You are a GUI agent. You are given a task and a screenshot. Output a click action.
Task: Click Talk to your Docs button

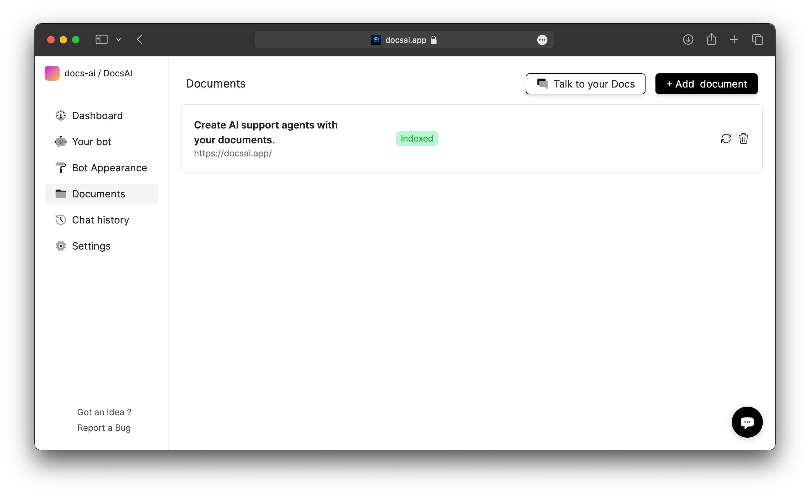pyautogui.click(x=585, y=84)
